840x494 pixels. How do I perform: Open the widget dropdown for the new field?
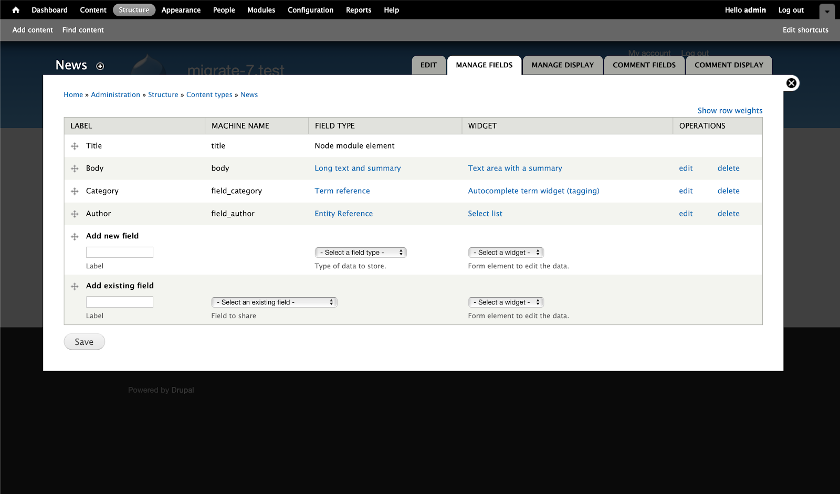point(505,252)
